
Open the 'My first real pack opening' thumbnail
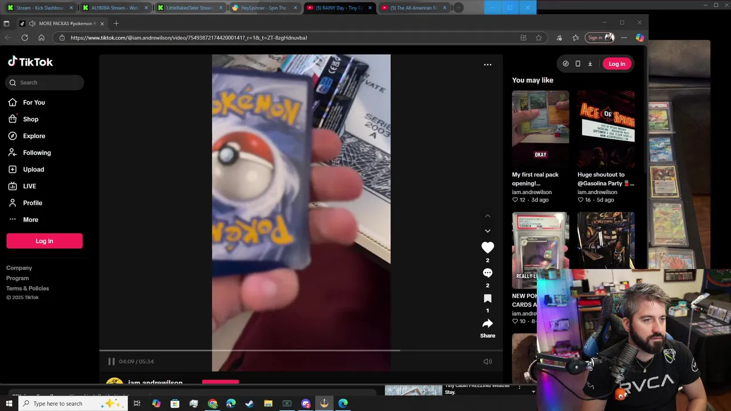(540, 128)
